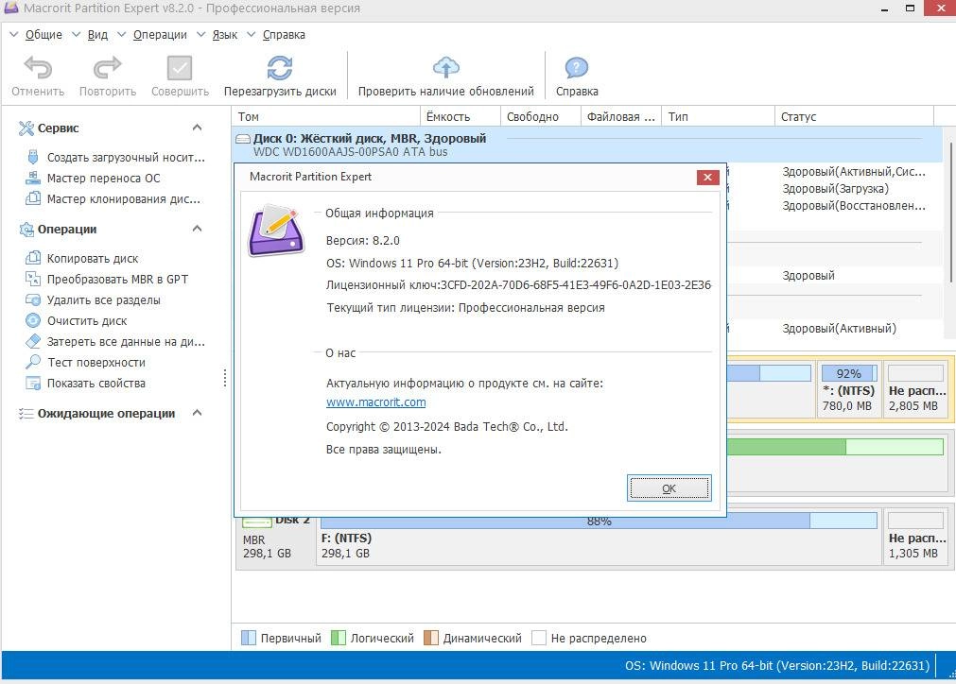Screen dimensions: 956x684
Task: Click the Логический legend color swatch
Action: click(338, 638)
